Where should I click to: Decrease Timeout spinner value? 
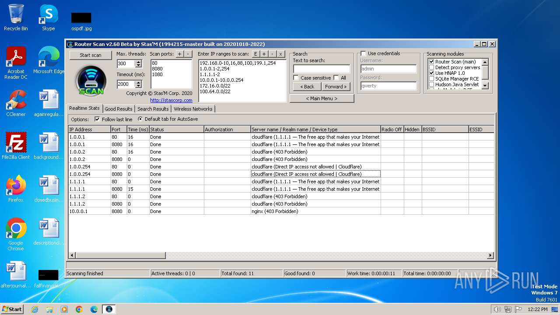click(138, 86)
